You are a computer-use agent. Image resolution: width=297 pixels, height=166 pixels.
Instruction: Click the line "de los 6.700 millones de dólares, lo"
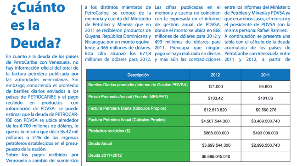(x=42, y=126)
